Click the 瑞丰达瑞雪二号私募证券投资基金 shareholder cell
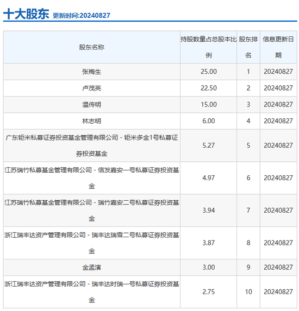Viewport: 299px width, 311px height. [91, 243]
